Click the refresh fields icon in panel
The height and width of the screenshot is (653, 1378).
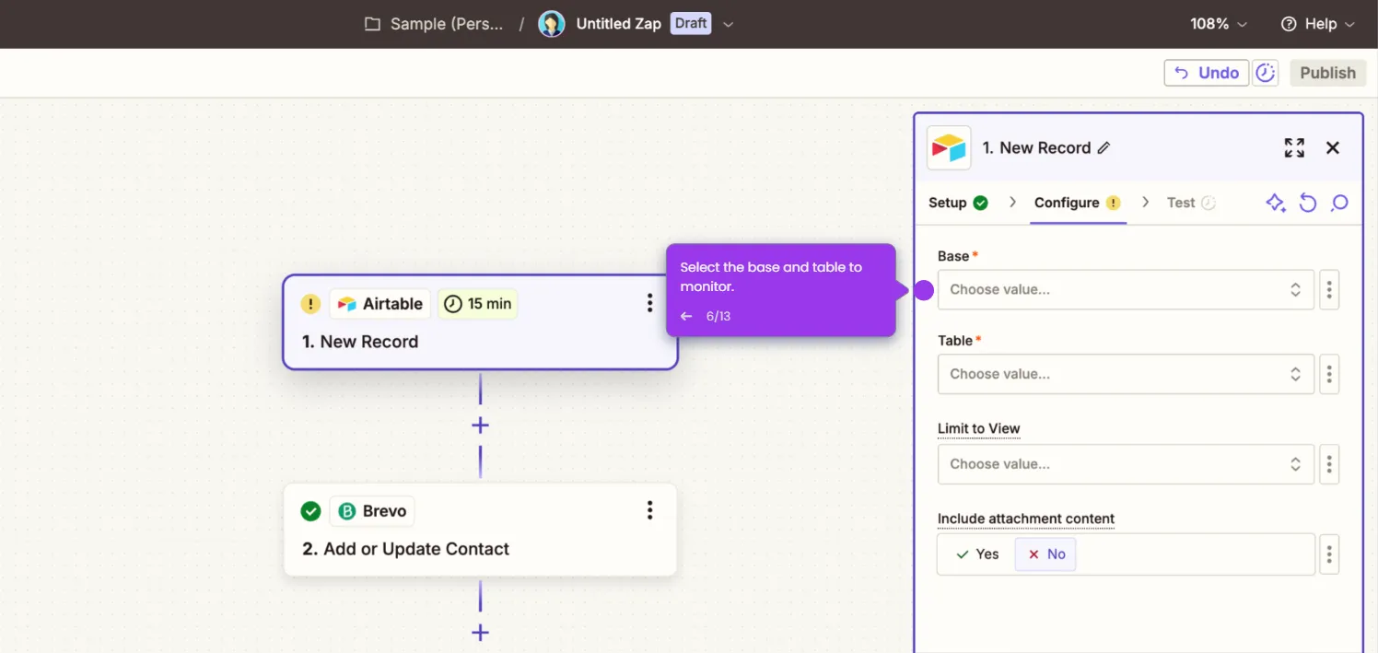[1308, 203]
